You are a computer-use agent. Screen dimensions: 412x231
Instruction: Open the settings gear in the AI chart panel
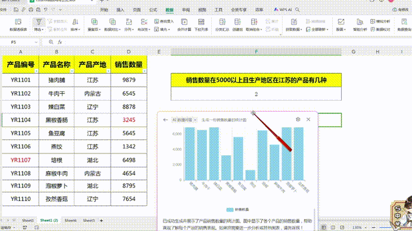pyautogui.click(x=298, y=119)
